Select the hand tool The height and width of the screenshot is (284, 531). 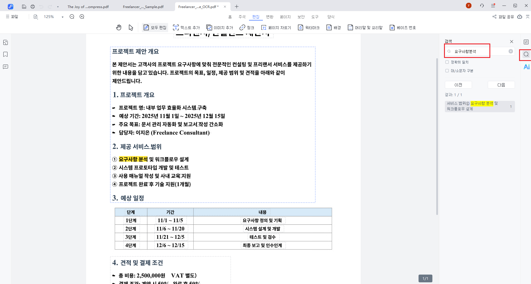pyautogui.click(x=119, y=27)
